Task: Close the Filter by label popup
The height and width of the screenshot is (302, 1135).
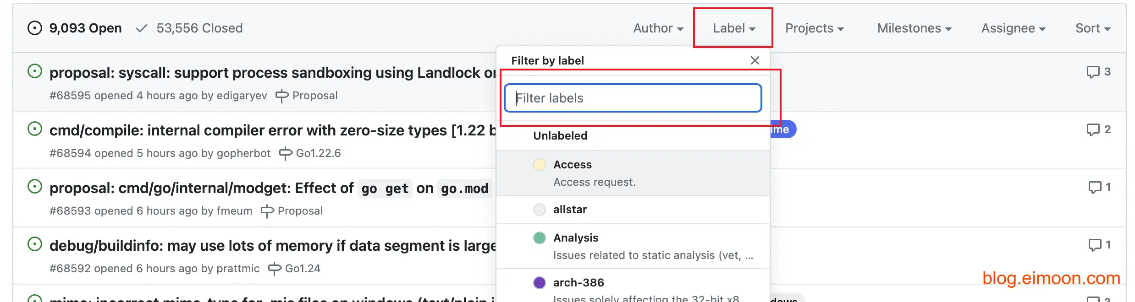Action: 755,60
